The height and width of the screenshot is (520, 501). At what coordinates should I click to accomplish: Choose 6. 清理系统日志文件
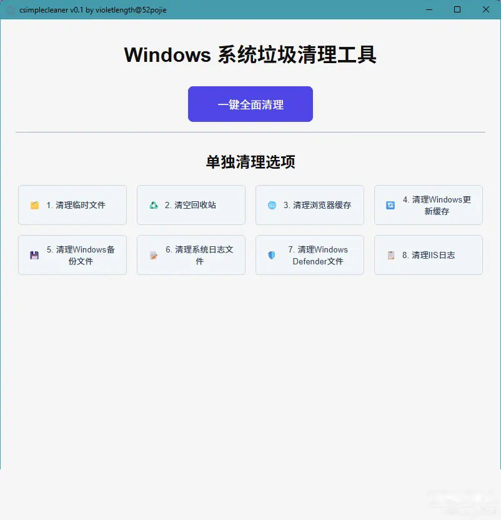191,255
